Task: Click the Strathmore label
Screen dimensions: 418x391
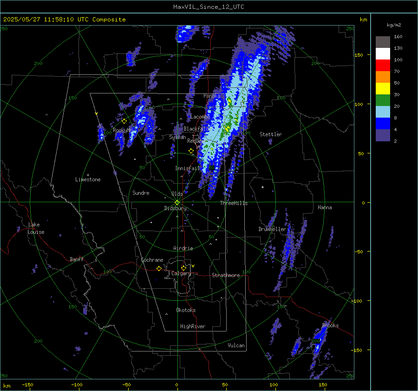Action: coord(226,275)
